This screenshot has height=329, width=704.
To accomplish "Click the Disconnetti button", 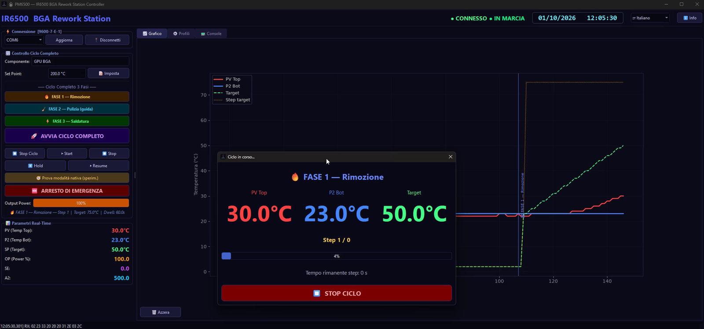I will pos(107,40).
